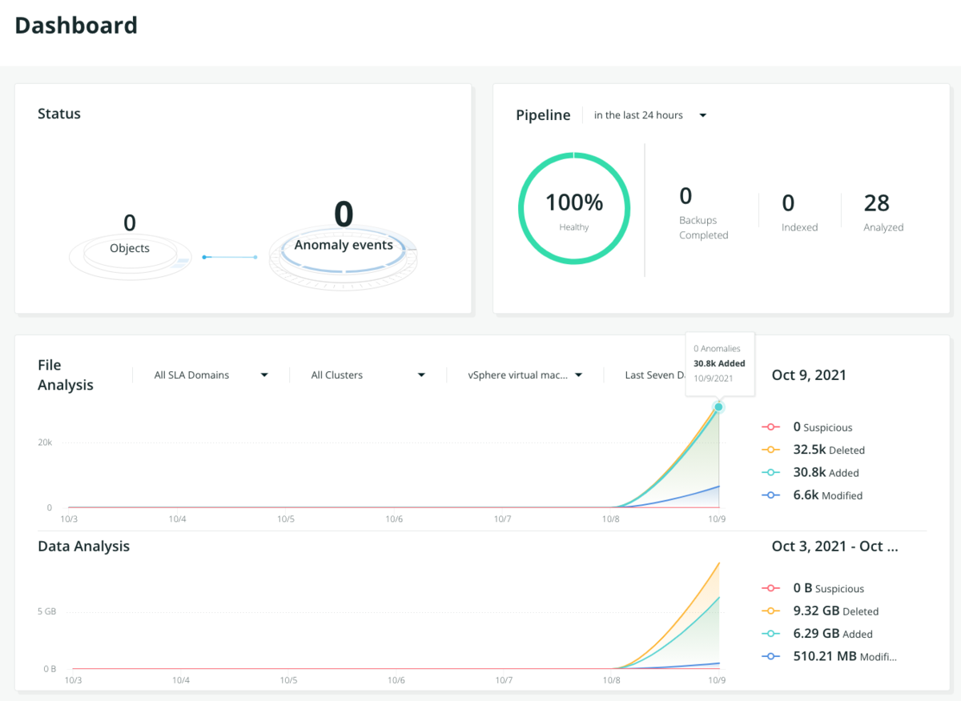Viewport: 961px width, 701px height.
Task: Open the 'in the last 24 hours' dropdown
Action: point(650,115)
